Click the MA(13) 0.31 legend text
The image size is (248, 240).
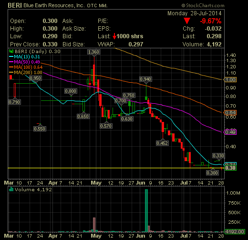(27, 57)
